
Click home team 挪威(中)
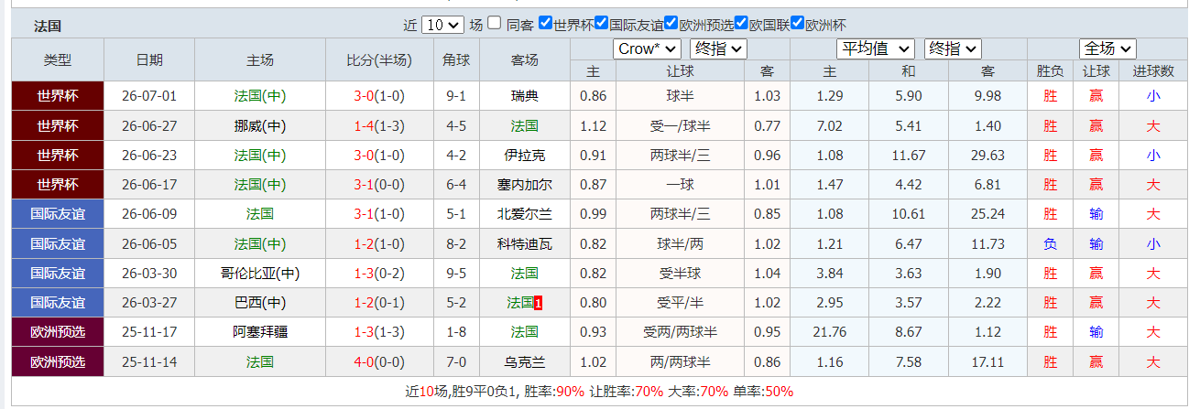[x=260, y=125]
